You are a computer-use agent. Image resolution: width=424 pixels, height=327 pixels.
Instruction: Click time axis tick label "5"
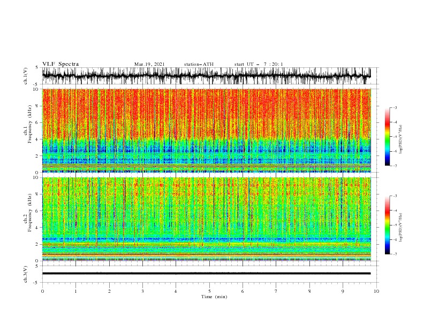(209, 291)
